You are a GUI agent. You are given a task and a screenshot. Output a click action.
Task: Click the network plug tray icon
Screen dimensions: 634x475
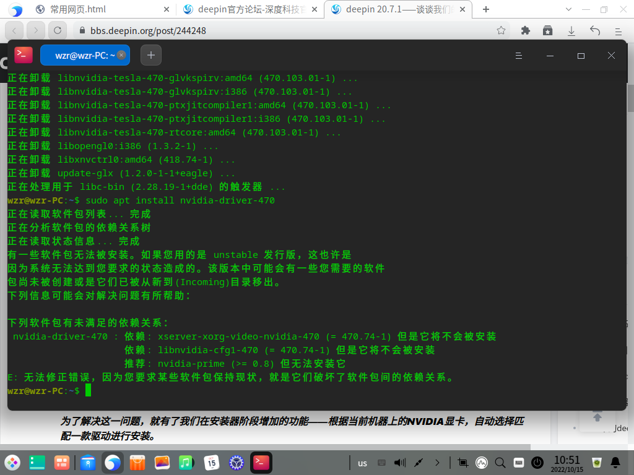pos(419,463)
